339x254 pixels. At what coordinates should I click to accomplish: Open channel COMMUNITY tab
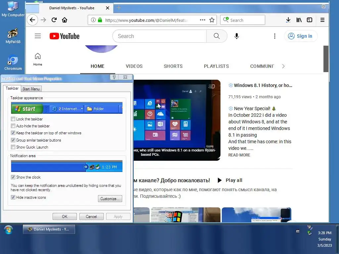(262, 66)
